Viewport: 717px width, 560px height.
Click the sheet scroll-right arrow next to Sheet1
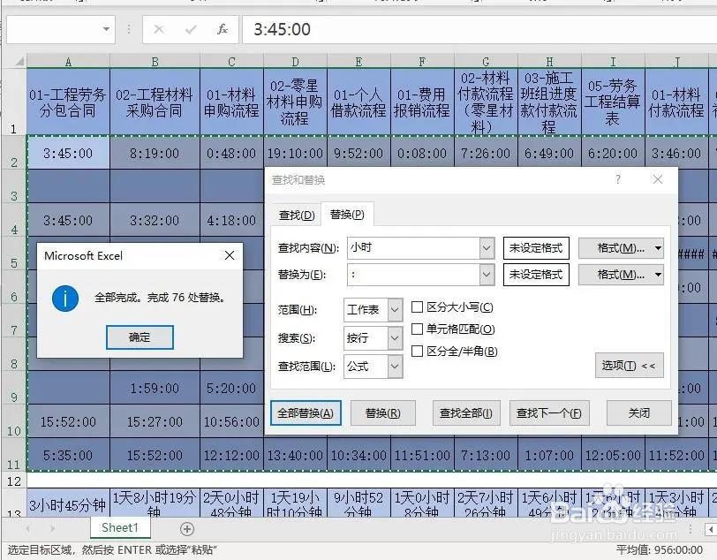click(x=53, y=528)
